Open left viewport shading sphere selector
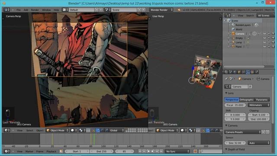This screenshot has width=277, height=156. (x=74, y=130)
